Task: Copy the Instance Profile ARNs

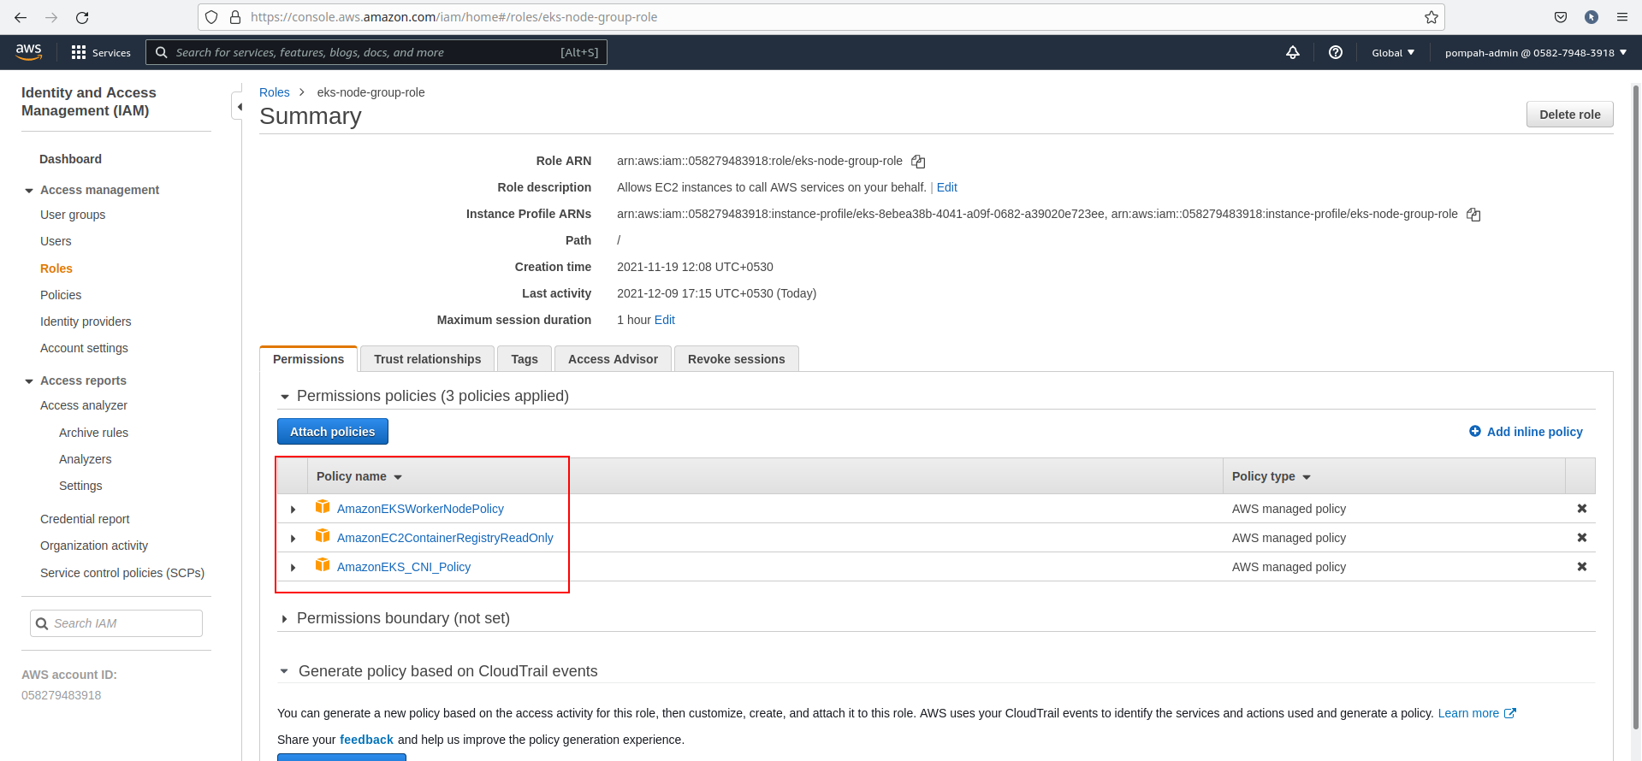Action: click(1473, 215)
